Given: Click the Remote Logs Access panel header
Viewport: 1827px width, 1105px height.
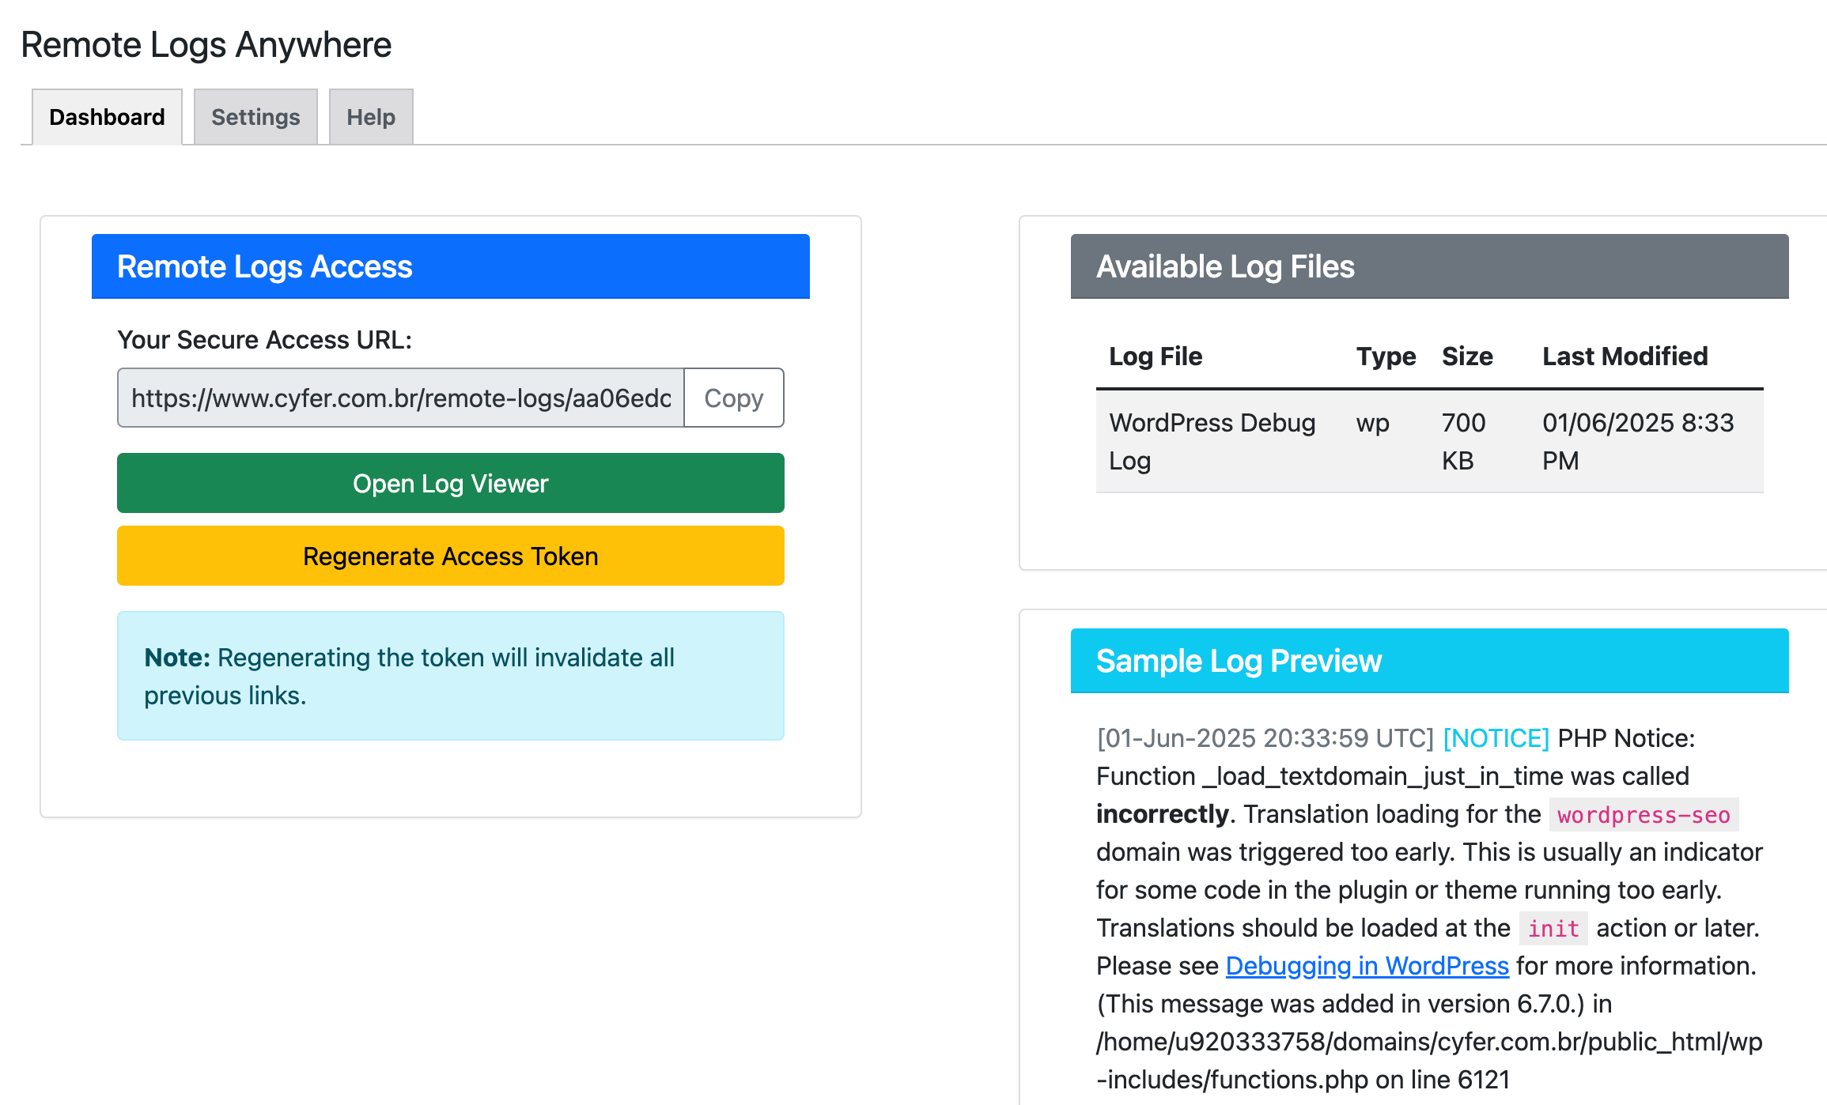Looking at the screenshot, I should tap(451, 266).
